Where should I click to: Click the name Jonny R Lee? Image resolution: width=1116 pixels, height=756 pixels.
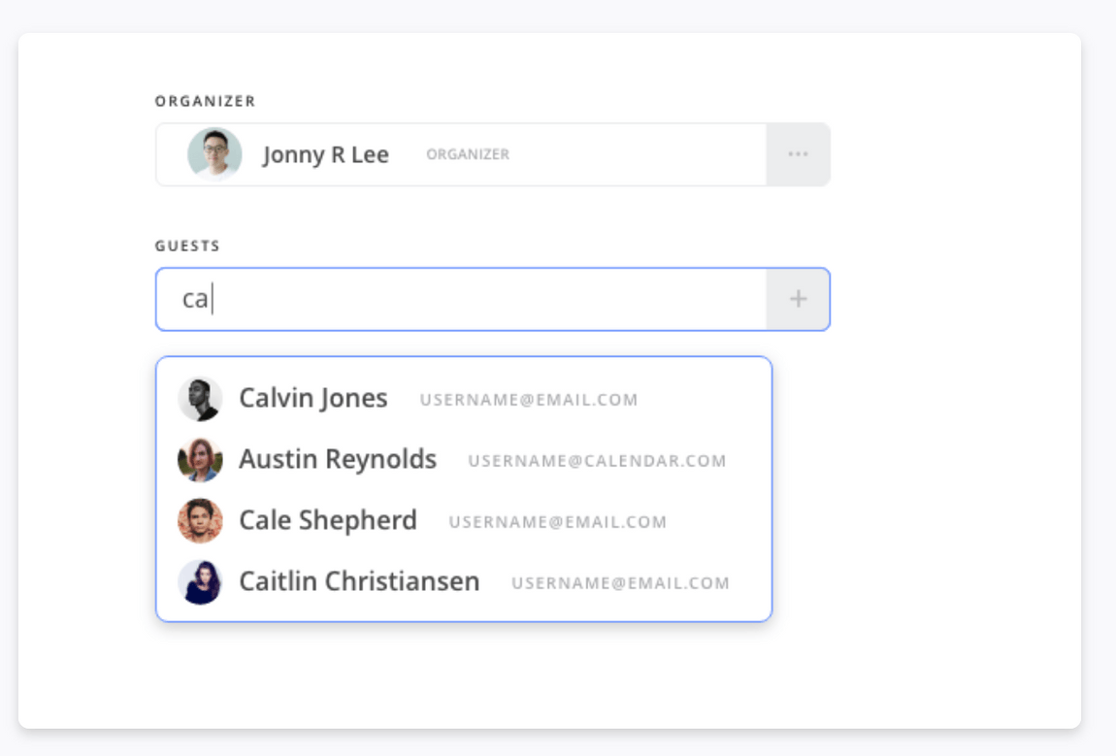(x=323, y=153)
